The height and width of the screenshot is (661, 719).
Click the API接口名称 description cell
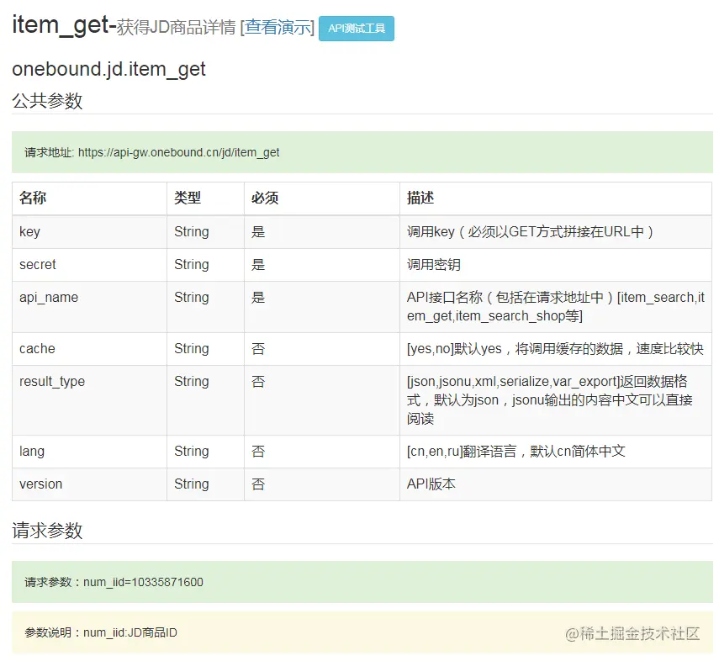[x=556, y=307]
